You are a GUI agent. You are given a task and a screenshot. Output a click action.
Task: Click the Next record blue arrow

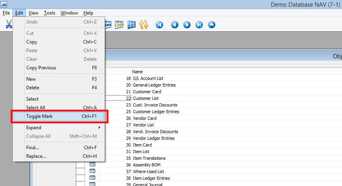pyautogui.click(x=187, y=25)
